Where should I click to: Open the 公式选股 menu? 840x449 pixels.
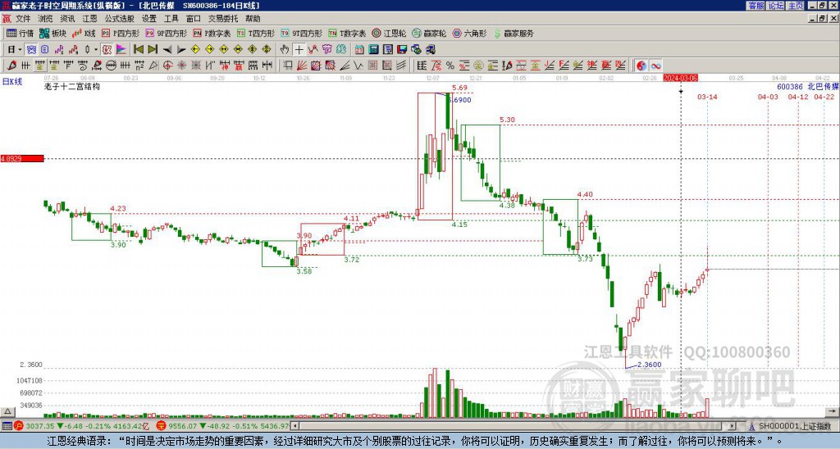(120, 19)
